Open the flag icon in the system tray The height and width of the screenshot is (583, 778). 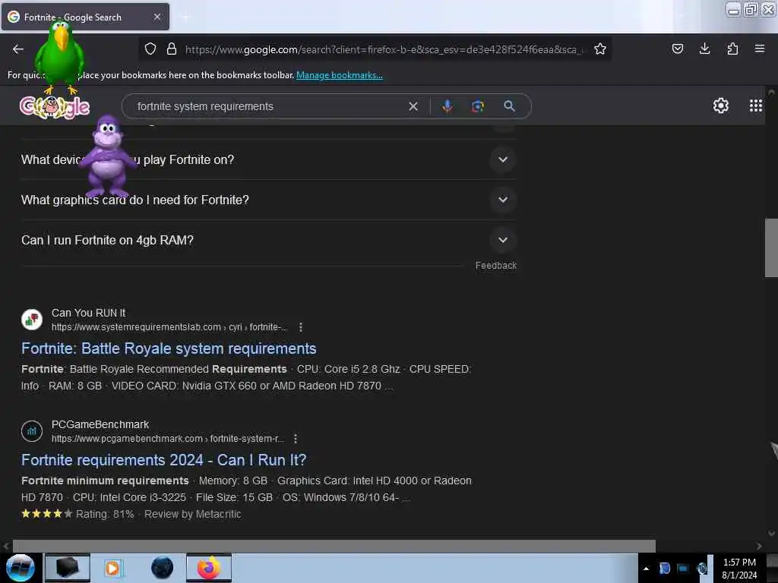pos(664,569)
